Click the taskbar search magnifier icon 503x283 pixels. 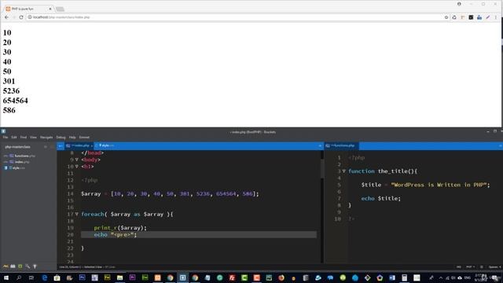coord(19,277)
